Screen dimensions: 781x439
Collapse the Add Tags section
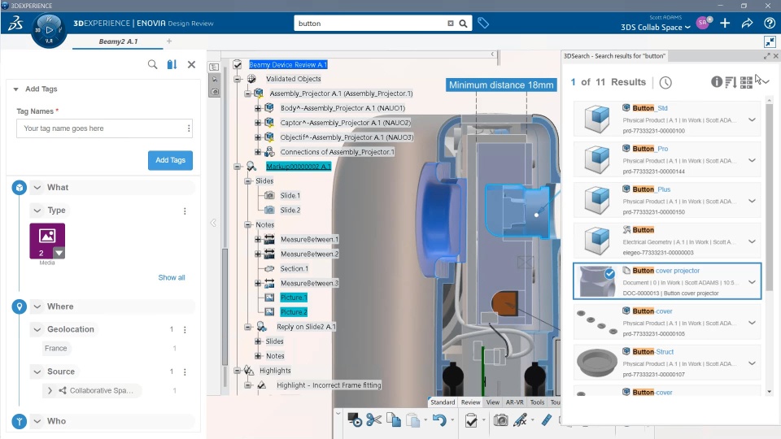point(16,89)
